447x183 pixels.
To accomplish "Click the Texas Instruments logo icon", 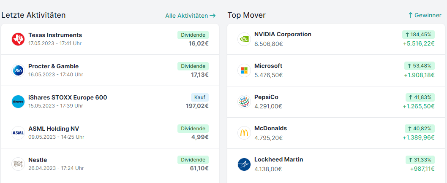I will point(18,39).
